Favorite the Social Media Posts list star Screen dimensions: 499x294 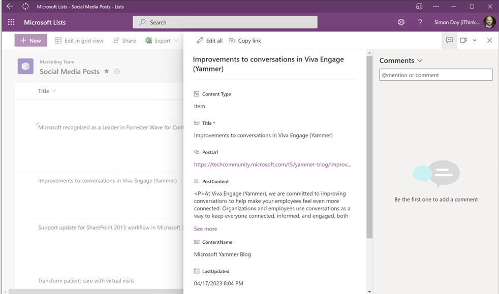pos(107,72)
